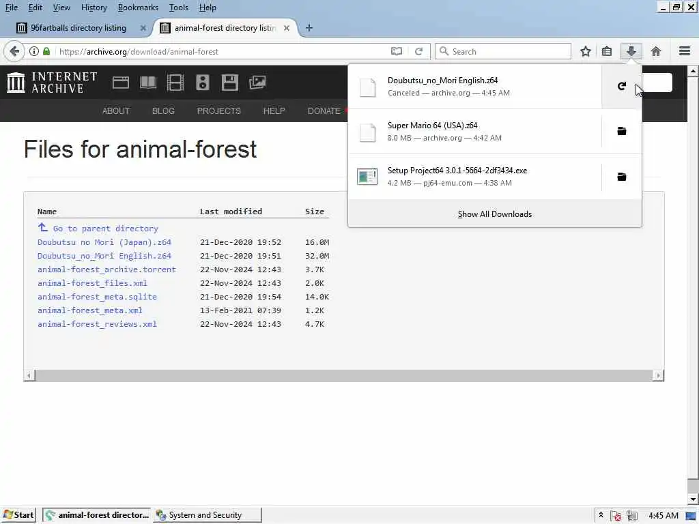Open the History menu
The width and height of the screenshot is (699, 524).
click(94, 8)
